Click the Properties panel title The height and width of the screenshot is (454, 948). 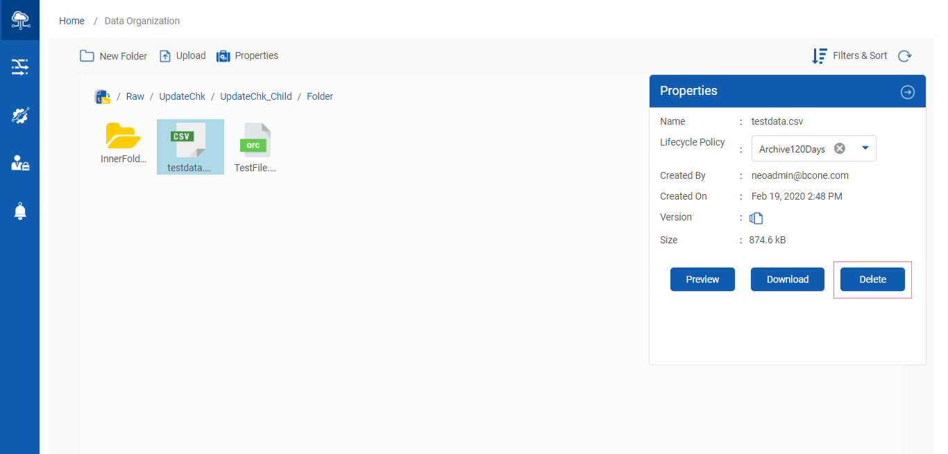pos(688,91)
